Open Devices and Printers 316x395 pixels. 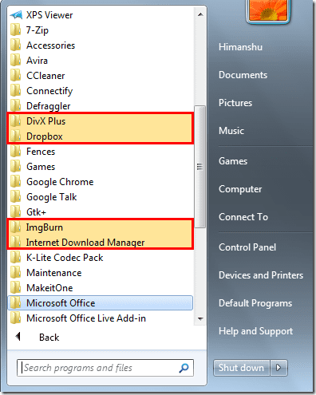pyautogui.click(x=261, y=275)
